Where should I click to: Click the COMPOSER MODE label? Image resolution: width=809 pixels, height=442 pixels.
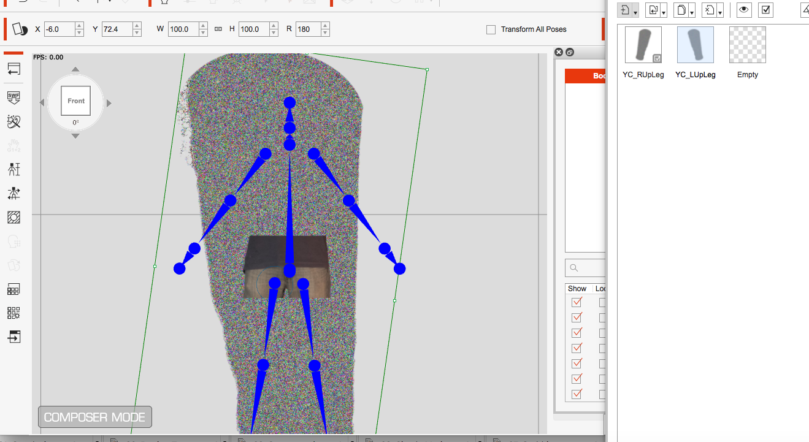pyautogui.click(x=95, y=417)
